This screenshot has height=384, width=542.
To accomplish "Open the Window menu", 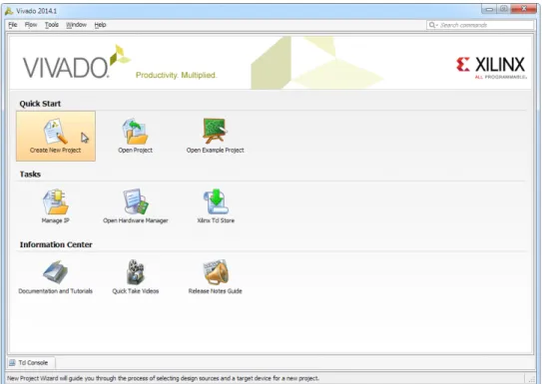I will 76,25.
